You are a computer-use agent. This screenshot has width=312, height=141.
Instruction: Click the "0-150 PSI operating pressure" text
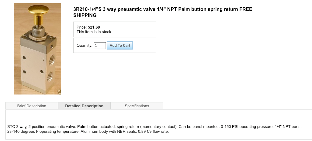click(245, 126)
